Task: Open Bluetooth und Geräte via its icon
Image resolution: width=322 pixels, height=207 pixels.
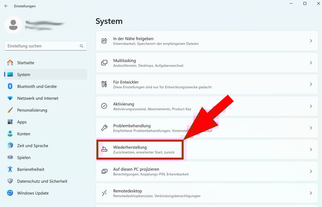Action: 10,86
